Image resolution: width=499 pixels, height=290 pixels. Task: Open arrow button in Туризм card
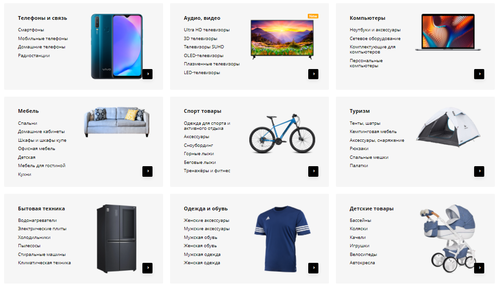point(479,171)
